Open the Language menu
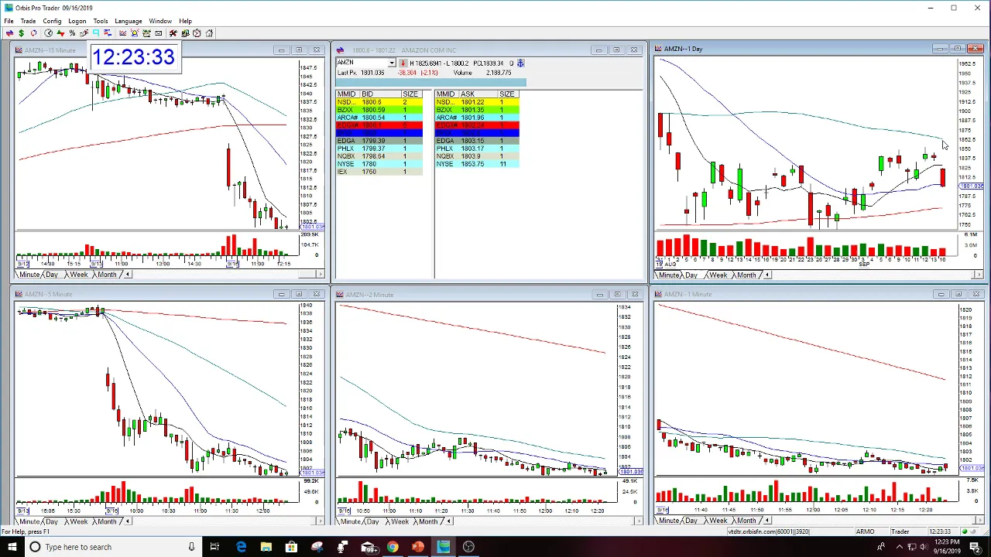The image size is (991, 557). pyautogui.click(x=128, y=21)
